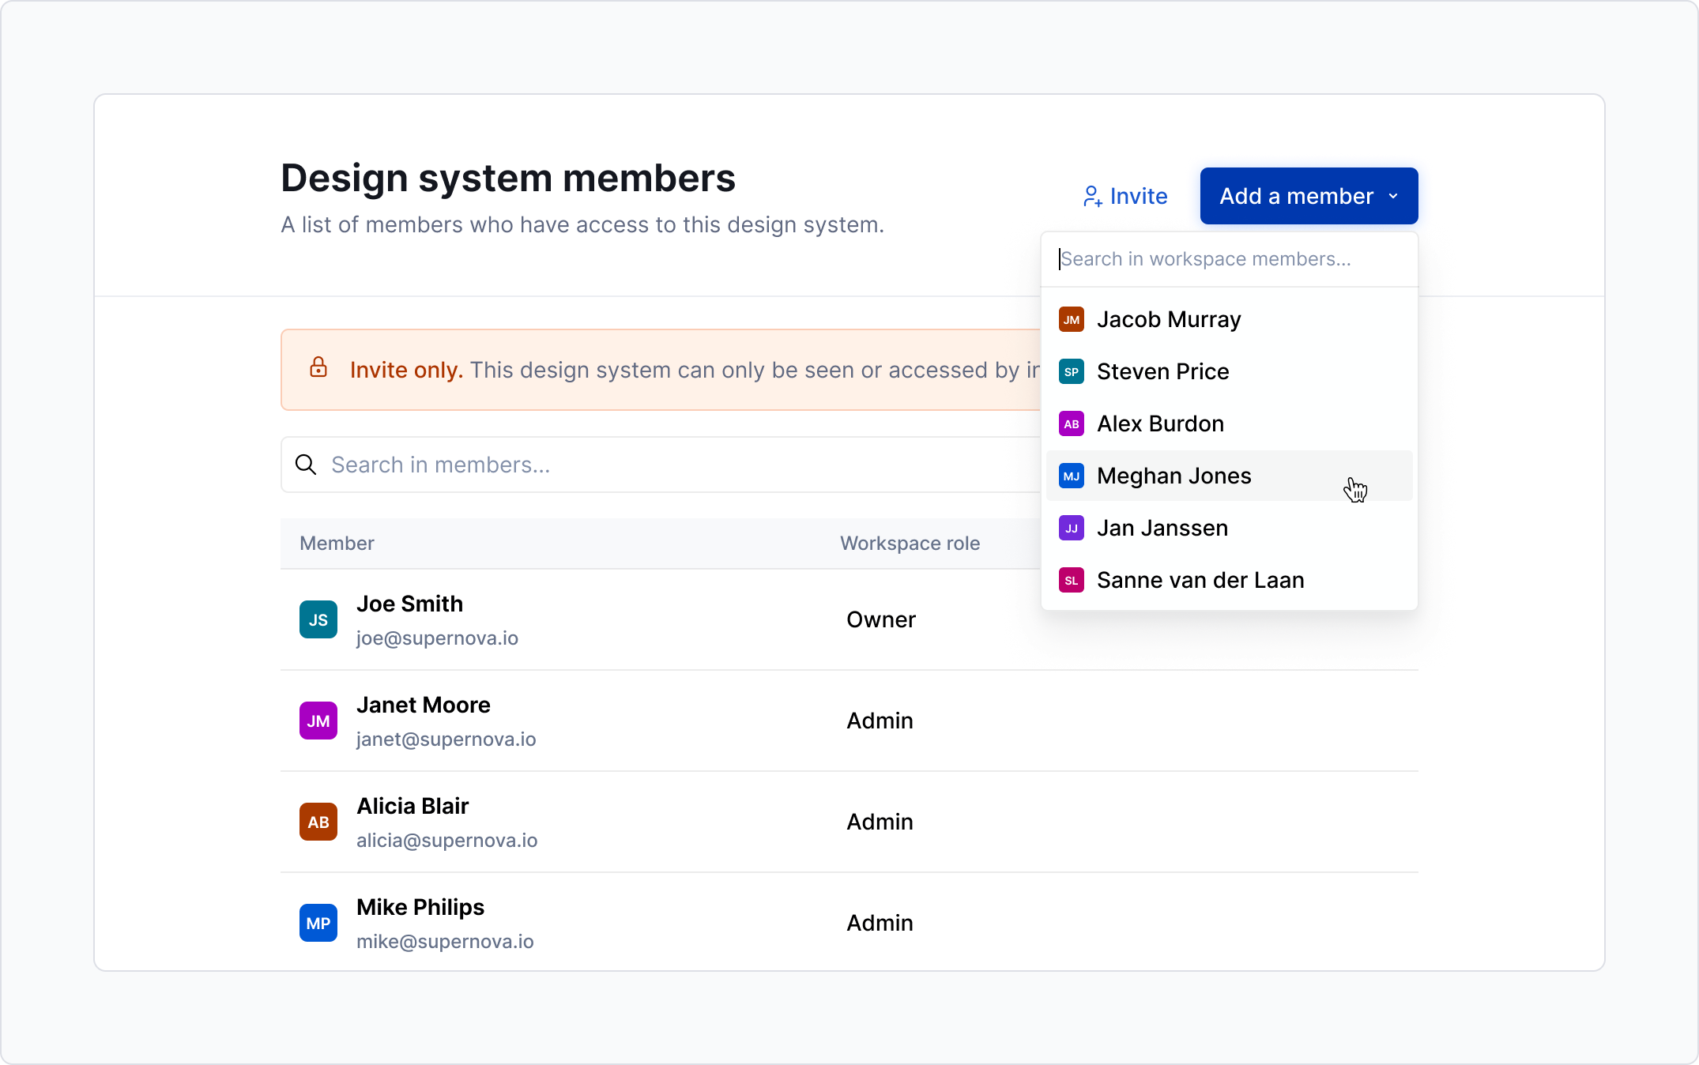The width and height of the screenshot is (1699, 1065).
Task: Expand the Add a member chevron
Action: [x=1393, y=196]
